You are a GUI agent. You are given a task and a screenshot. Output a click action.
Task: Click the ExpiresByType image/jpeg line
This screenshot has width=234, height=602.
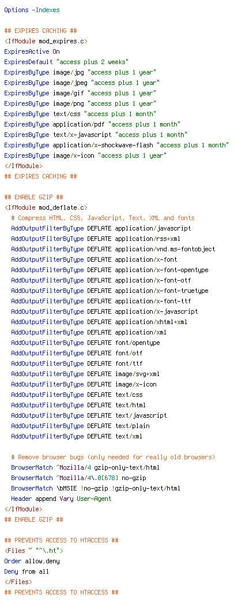click(82, 83)
